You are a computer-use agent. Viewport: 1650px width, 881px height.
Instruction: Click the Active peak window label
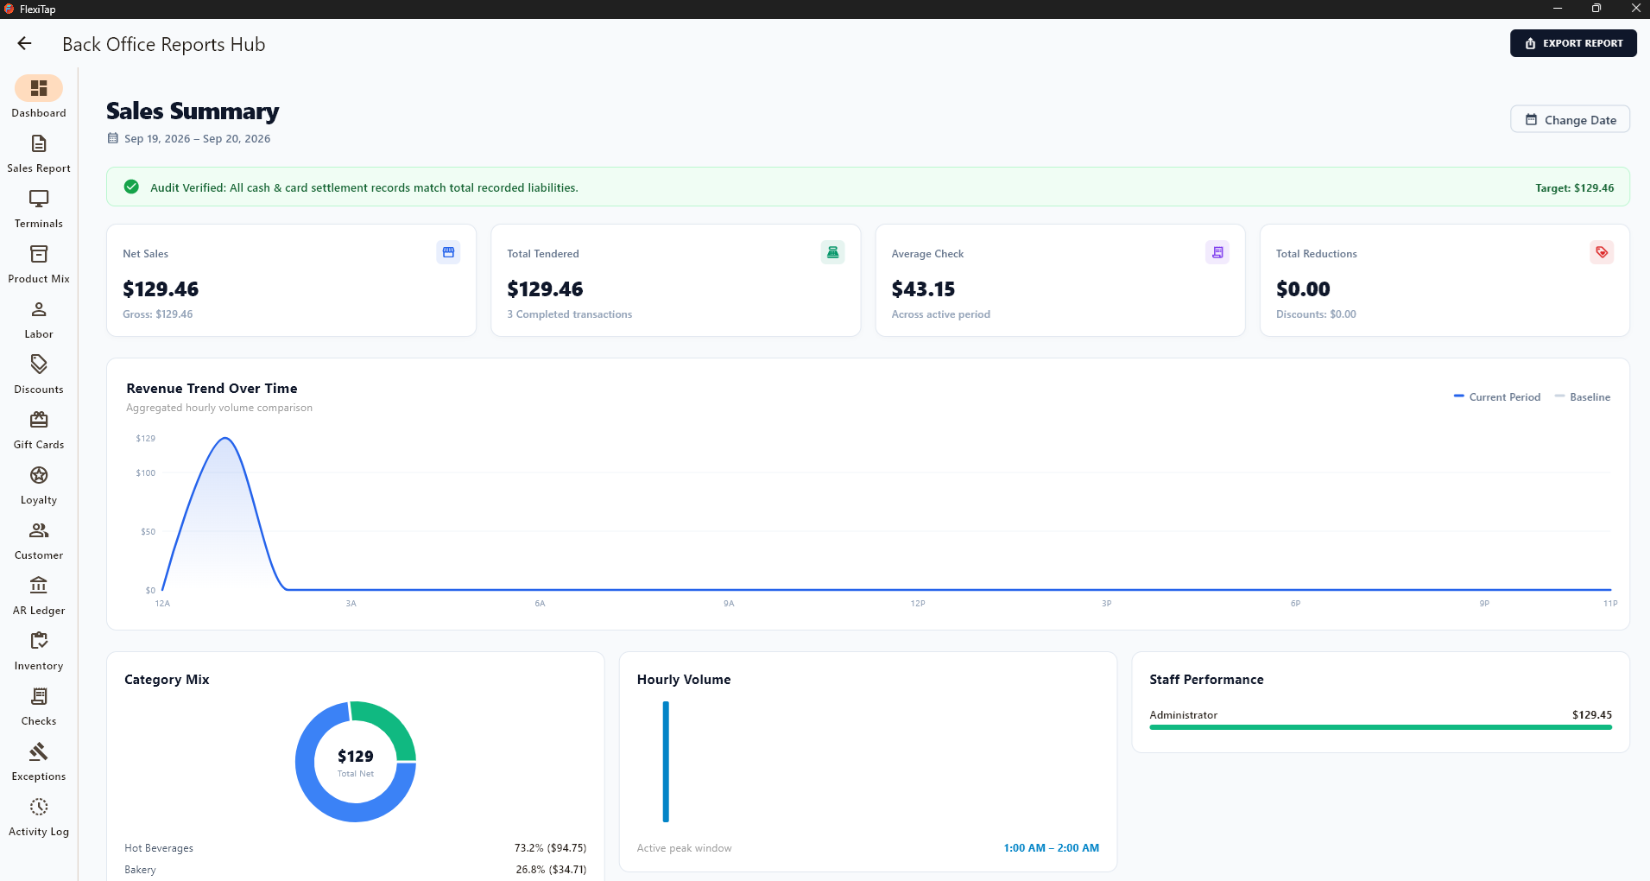684,848
